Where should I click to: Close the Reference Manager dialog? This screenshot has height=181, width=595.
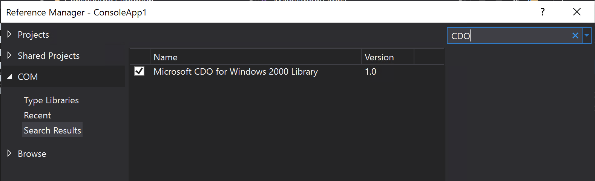click(577, 12)
